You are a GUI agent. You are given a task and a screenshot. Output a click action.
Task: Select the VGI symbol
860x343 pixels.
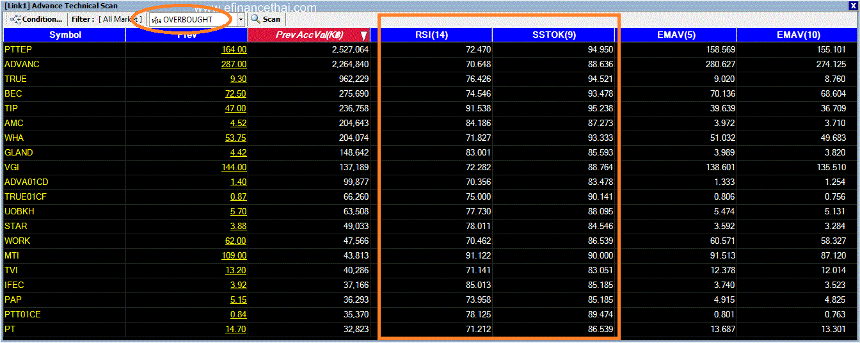click(12, 167)
